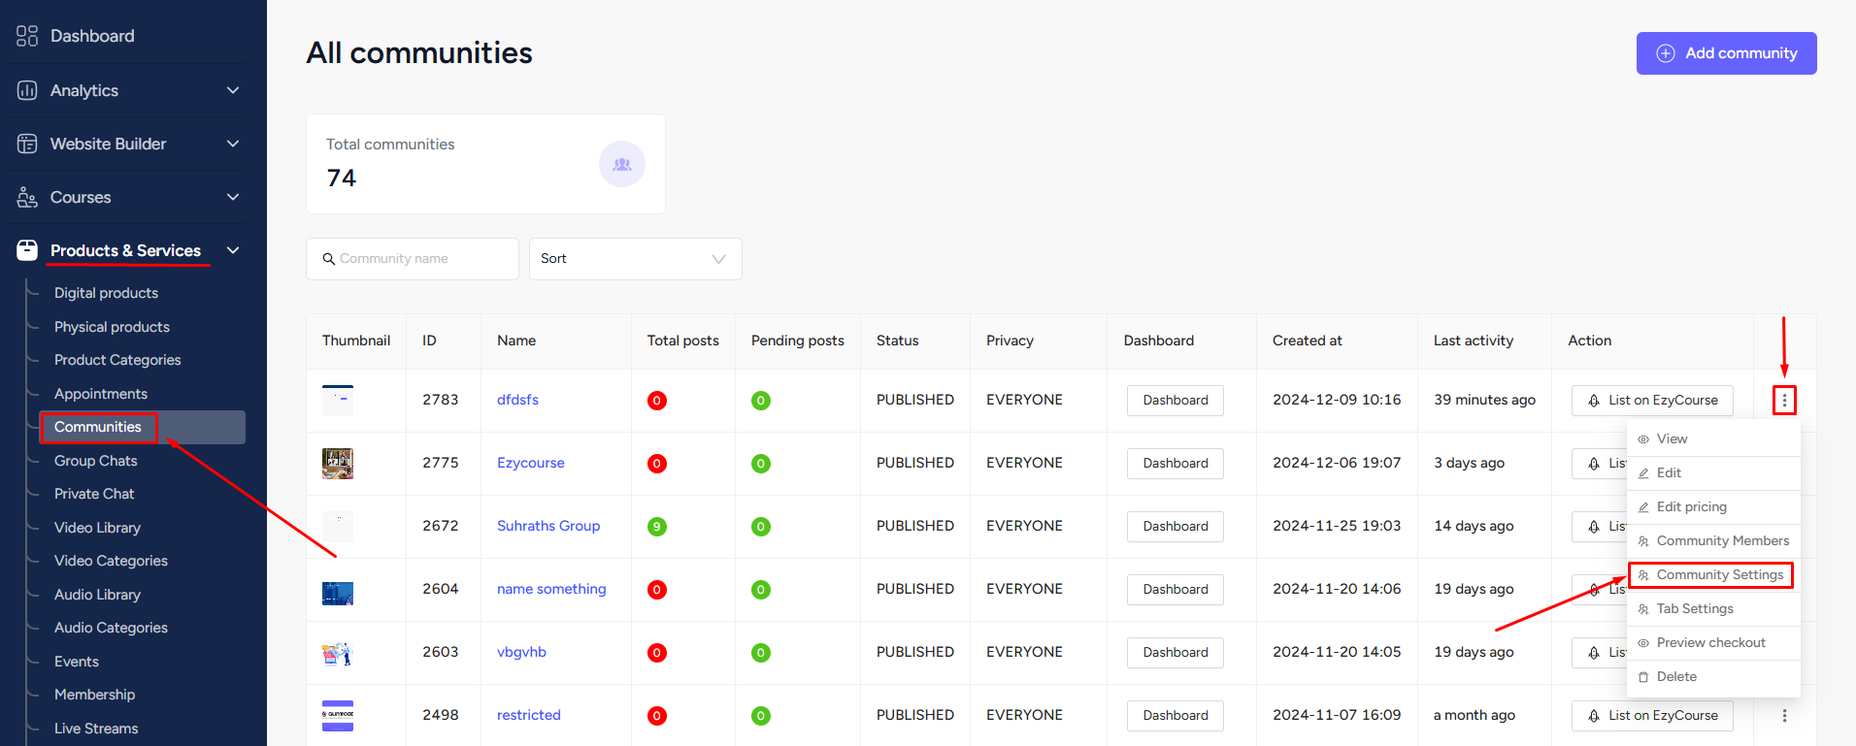Open Private Chat in sidebar
The height and width of the screenshot is (746, 1856).
click(x=94, y=494)
